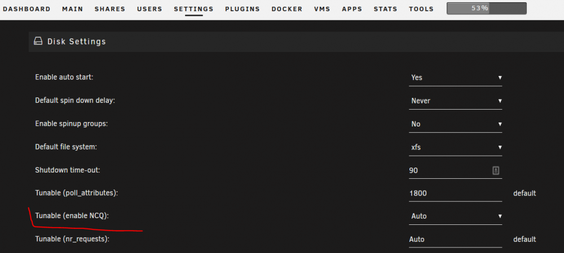Select the SETTINGS tab
This screenshot has width=564, height=253.
(193, 10)
